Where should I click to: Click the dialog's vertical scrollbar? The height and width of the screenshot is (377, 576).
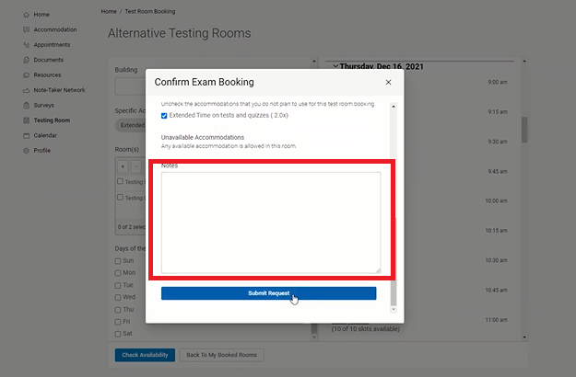click(394, 202)
